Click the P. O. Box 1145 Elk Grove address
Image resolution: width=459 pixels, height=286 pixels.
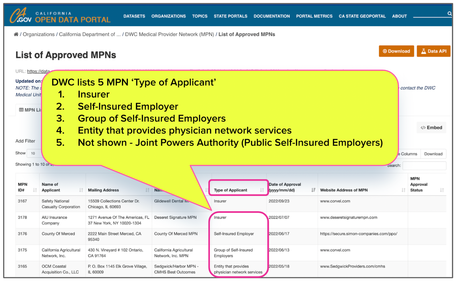117,269
